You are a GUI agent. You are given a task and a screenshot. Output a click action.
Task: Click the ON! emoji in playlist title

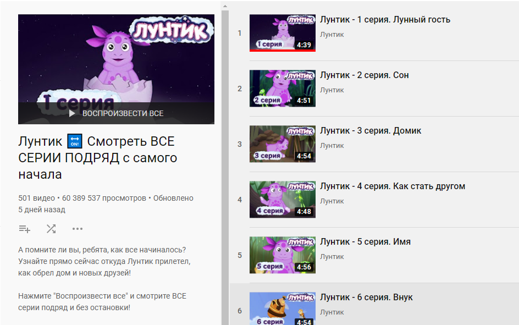coord(74,141)
